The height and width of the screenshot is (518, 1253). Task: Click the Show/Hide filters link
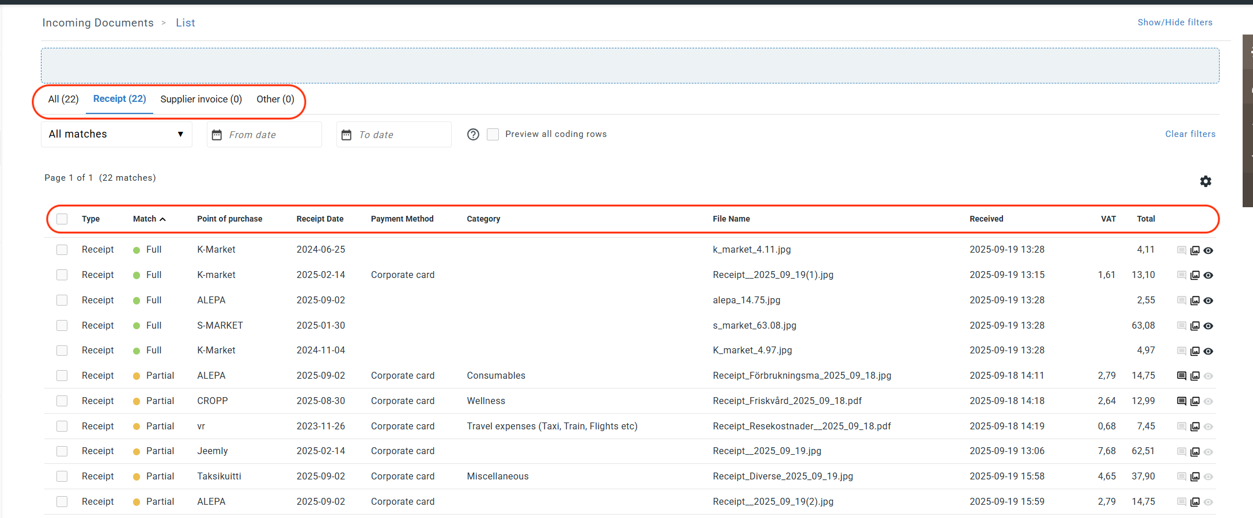(1175, 22)
